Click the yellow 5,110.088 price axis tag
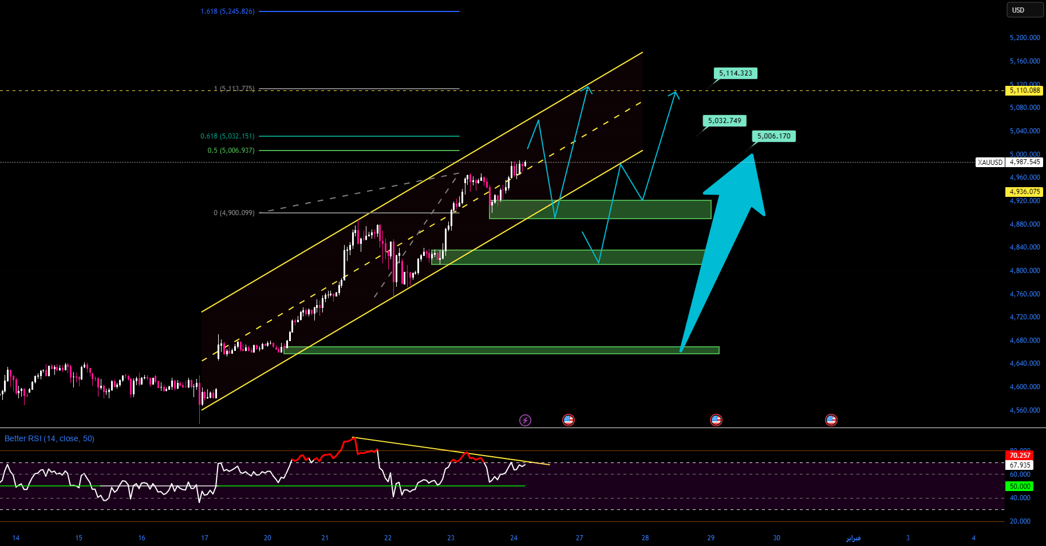Screen dimensions: 1046x546 [x=1024, y=90]
